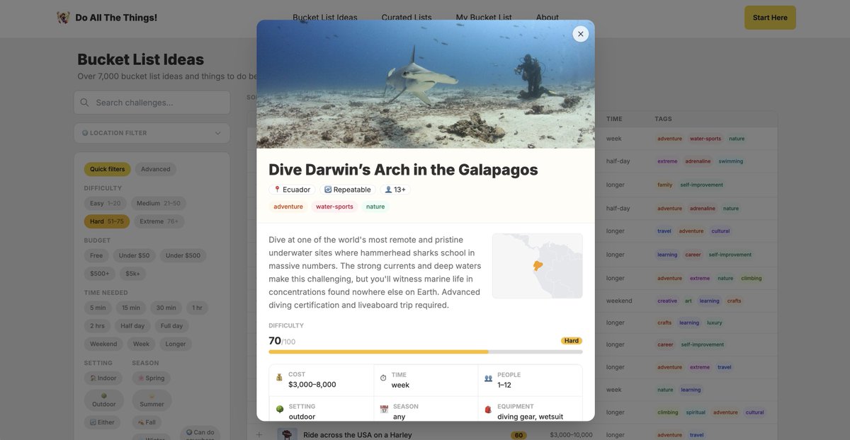Click the plus icon beside Ride across the USA
The height and width of the screenshot is (440, 850).
pyautogui.click(x=259, y=434)
